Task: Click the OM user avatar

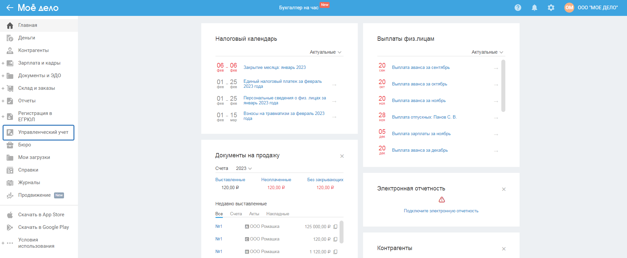Action: pos(569,8)
